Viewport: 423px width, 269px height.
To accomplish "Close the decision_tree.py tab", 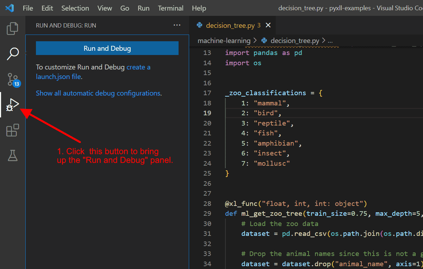I will (268, 25).
